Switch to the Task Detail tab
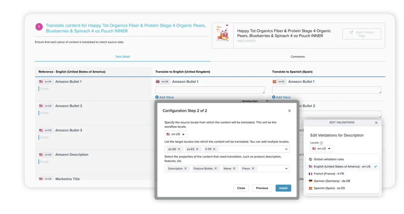 point(123,57)
